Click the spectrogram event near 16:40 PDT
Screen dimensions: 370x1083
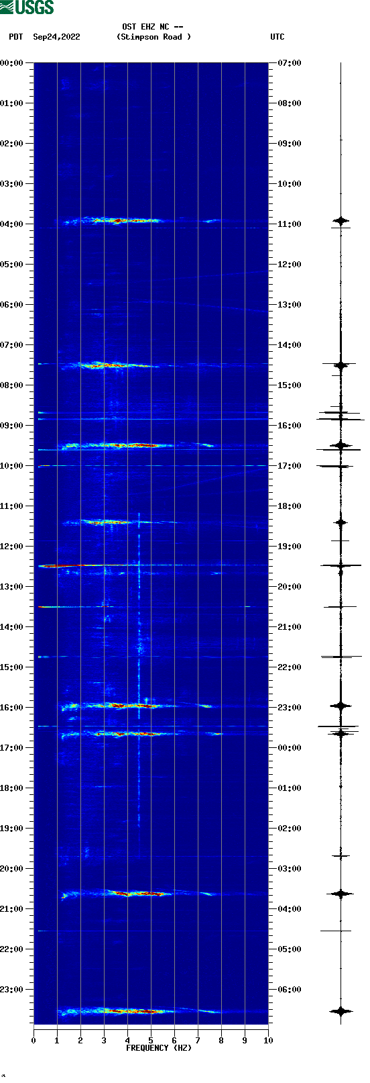pos(141,734)
